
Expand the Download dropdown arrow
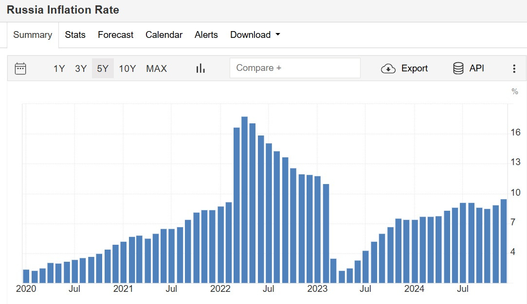point(278,34)
